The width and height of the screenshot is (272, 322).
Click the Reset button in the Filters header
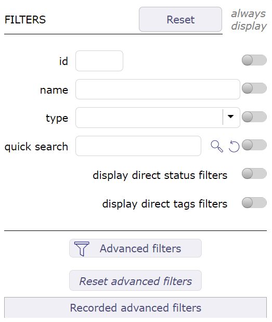(180, 19)
